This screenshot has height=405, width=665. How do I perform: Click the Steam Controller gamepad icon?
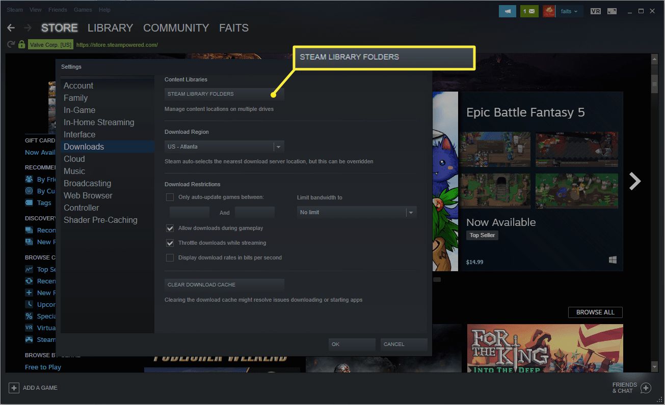[29, 339]
